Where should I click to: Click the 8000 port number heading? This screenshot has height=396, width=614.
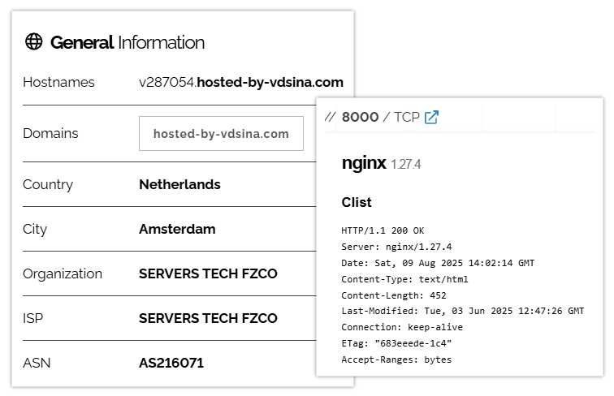(x=360, y=117)
